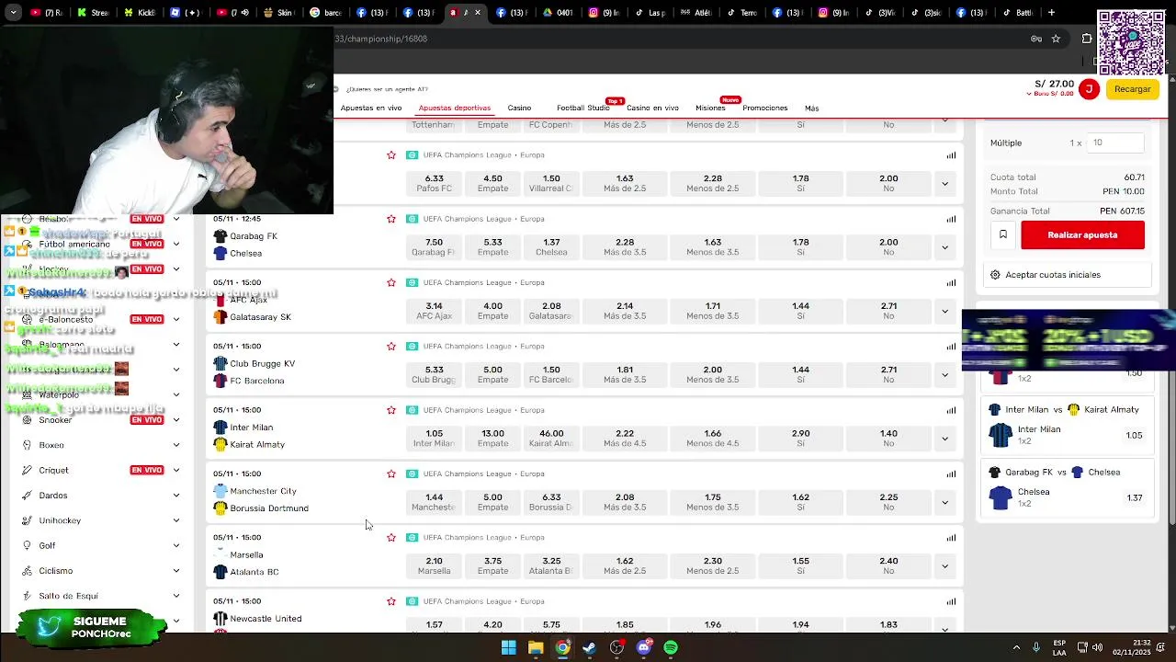Screen dimensions: 1176x662
Task: Expand more markets for Marsella vs Atalanta
Action: 944,565
